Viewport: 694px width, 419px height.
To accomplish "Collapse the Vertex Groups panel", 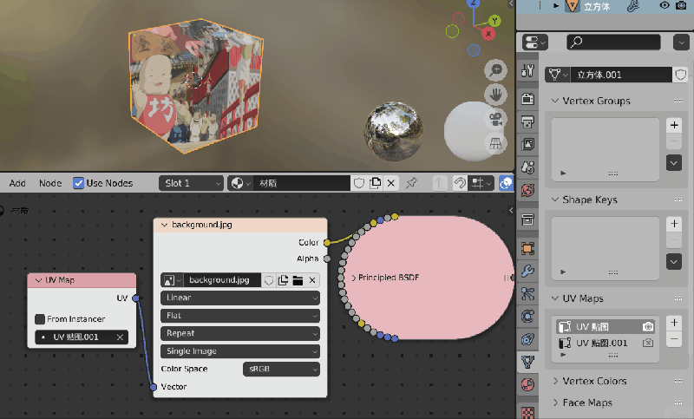I will click(x=555, y=101).
